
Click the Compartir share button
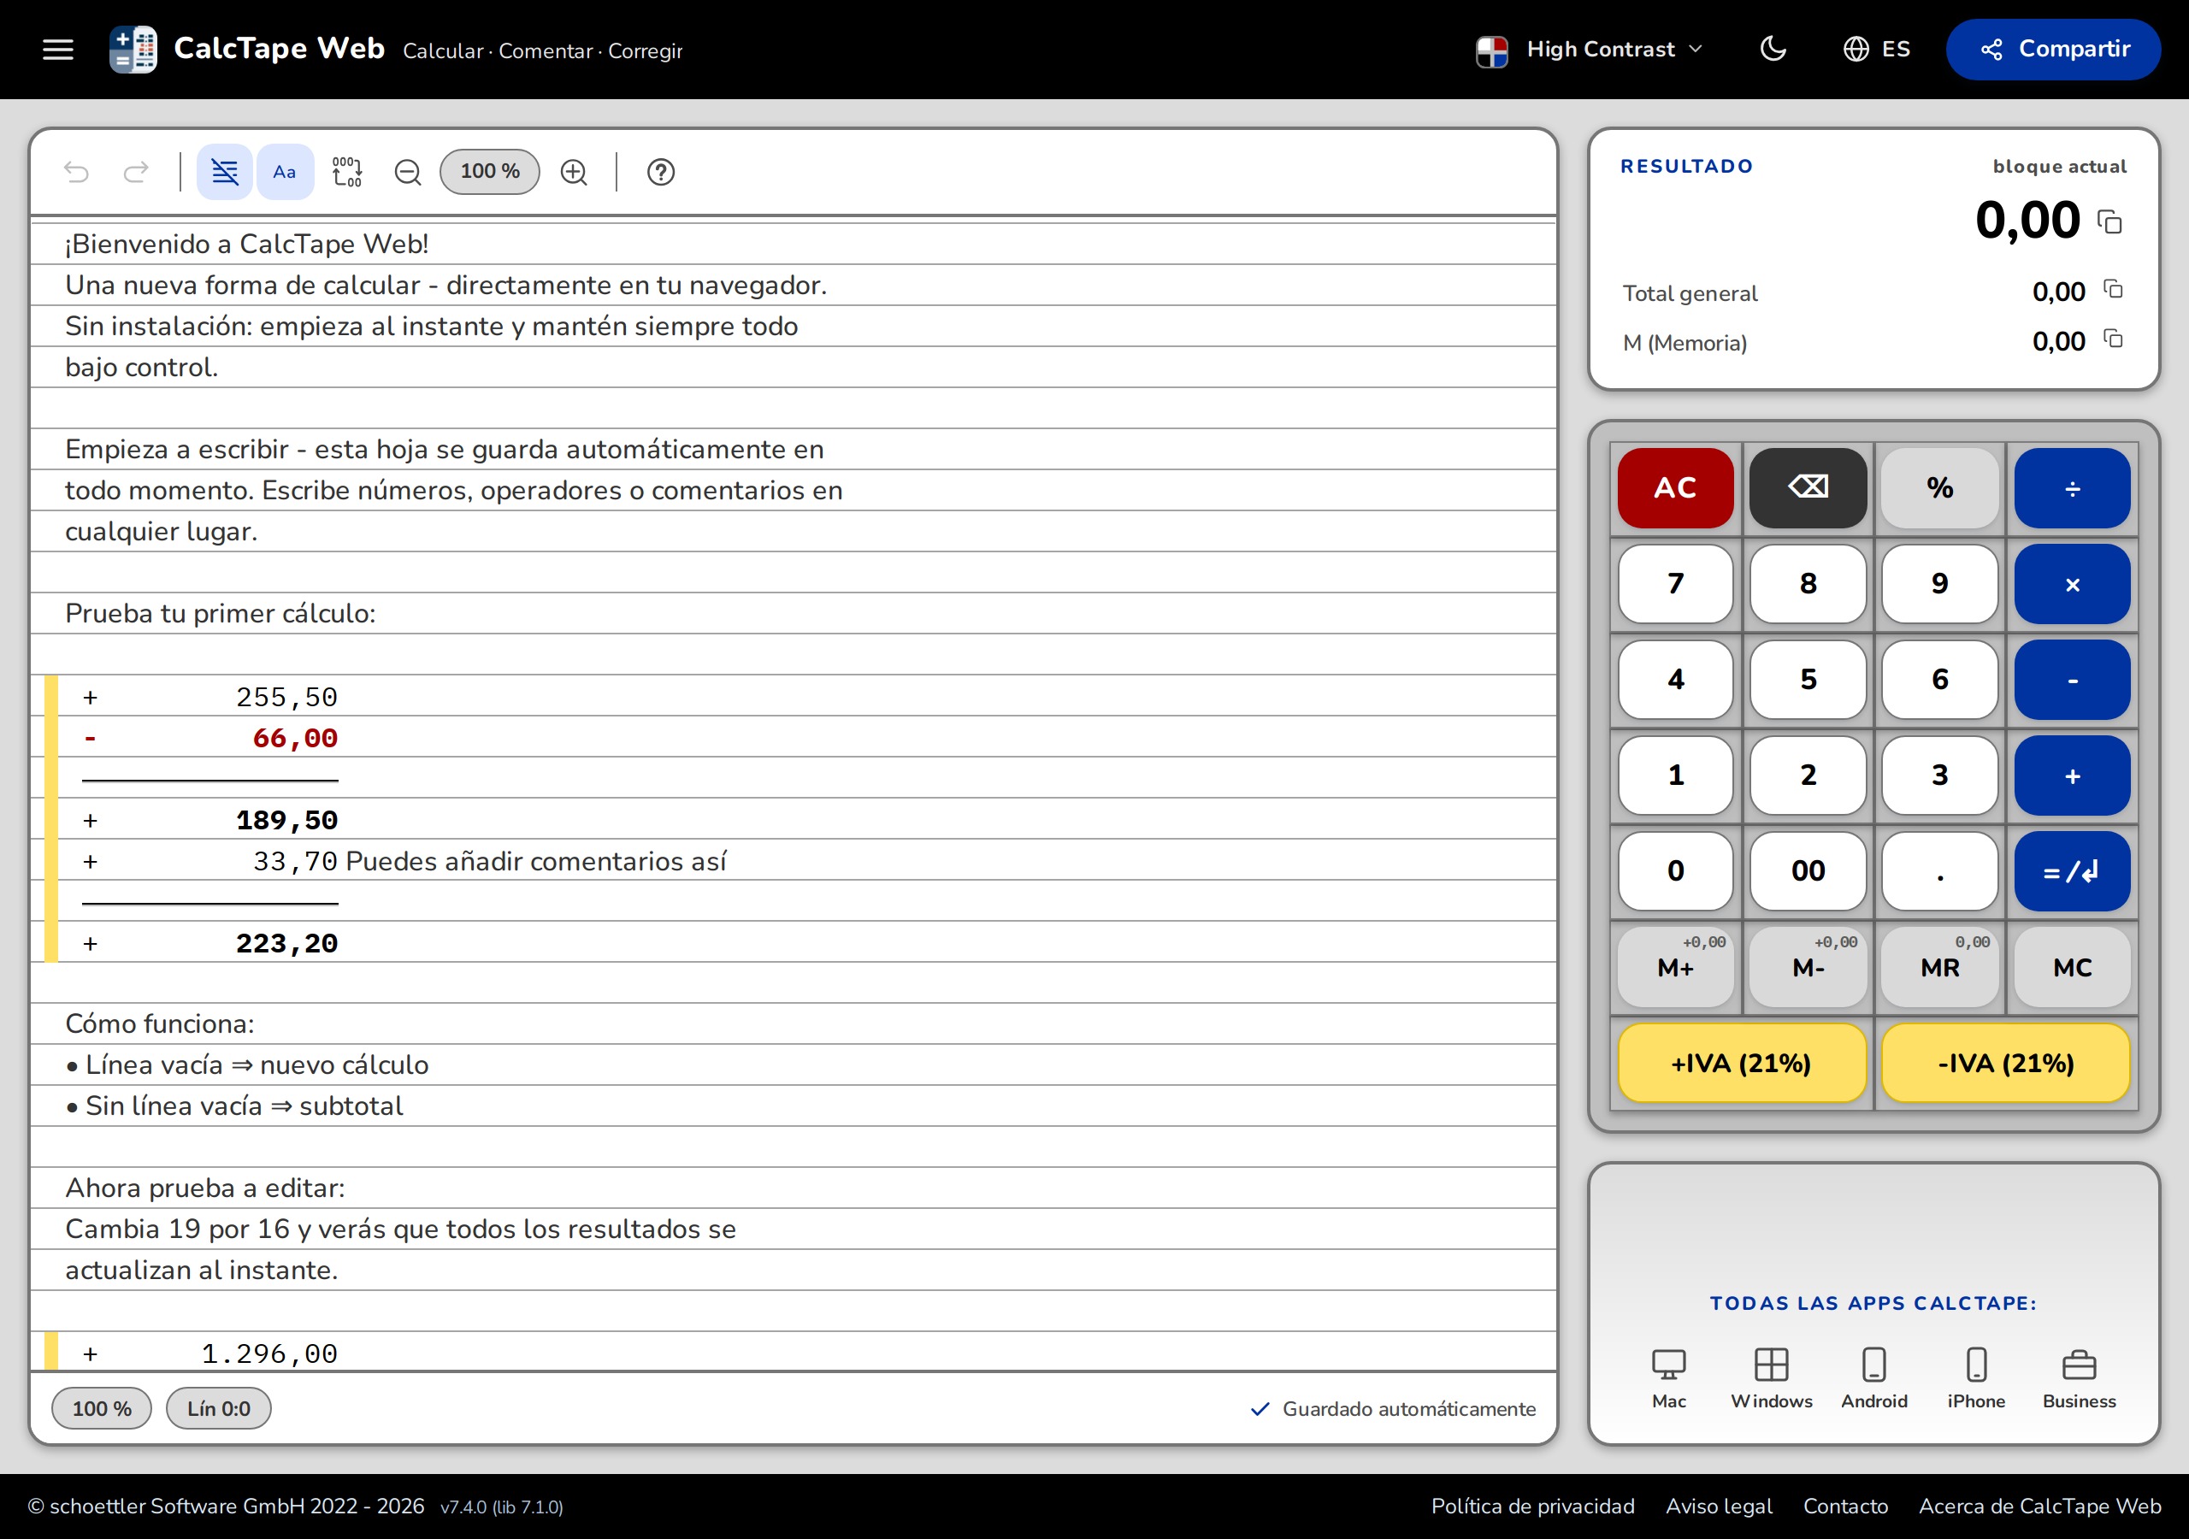click(x=2053, y=50)
